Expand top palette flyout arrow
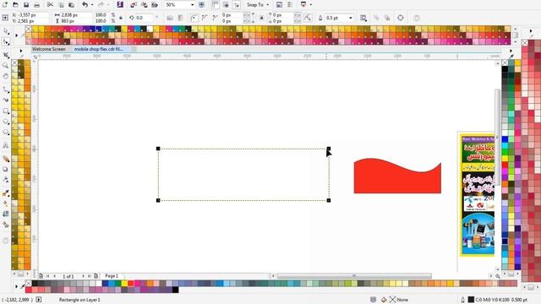The height and width of the screenshot is (304, 541). 17,35
